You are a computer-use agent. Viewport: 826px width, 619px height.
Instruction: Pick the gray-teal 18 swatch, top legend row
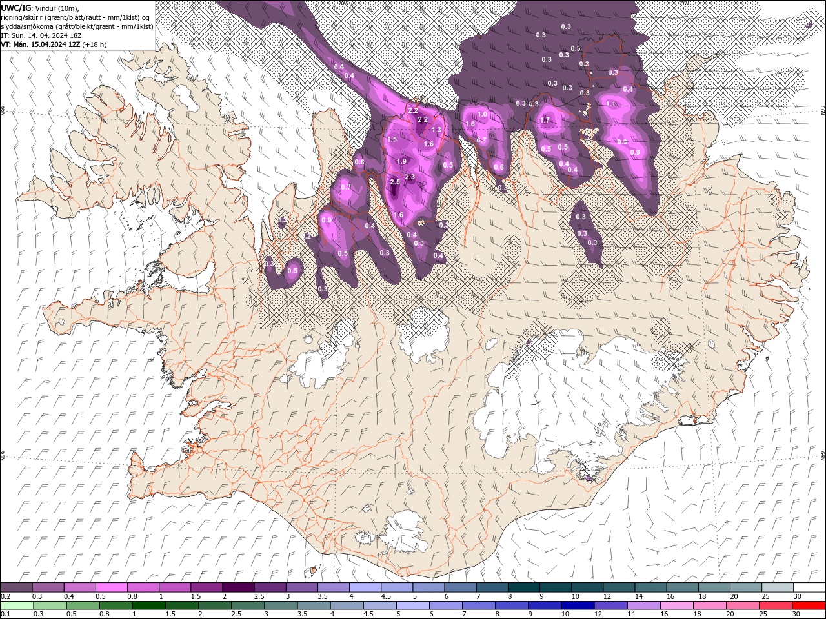pos(714,587)
